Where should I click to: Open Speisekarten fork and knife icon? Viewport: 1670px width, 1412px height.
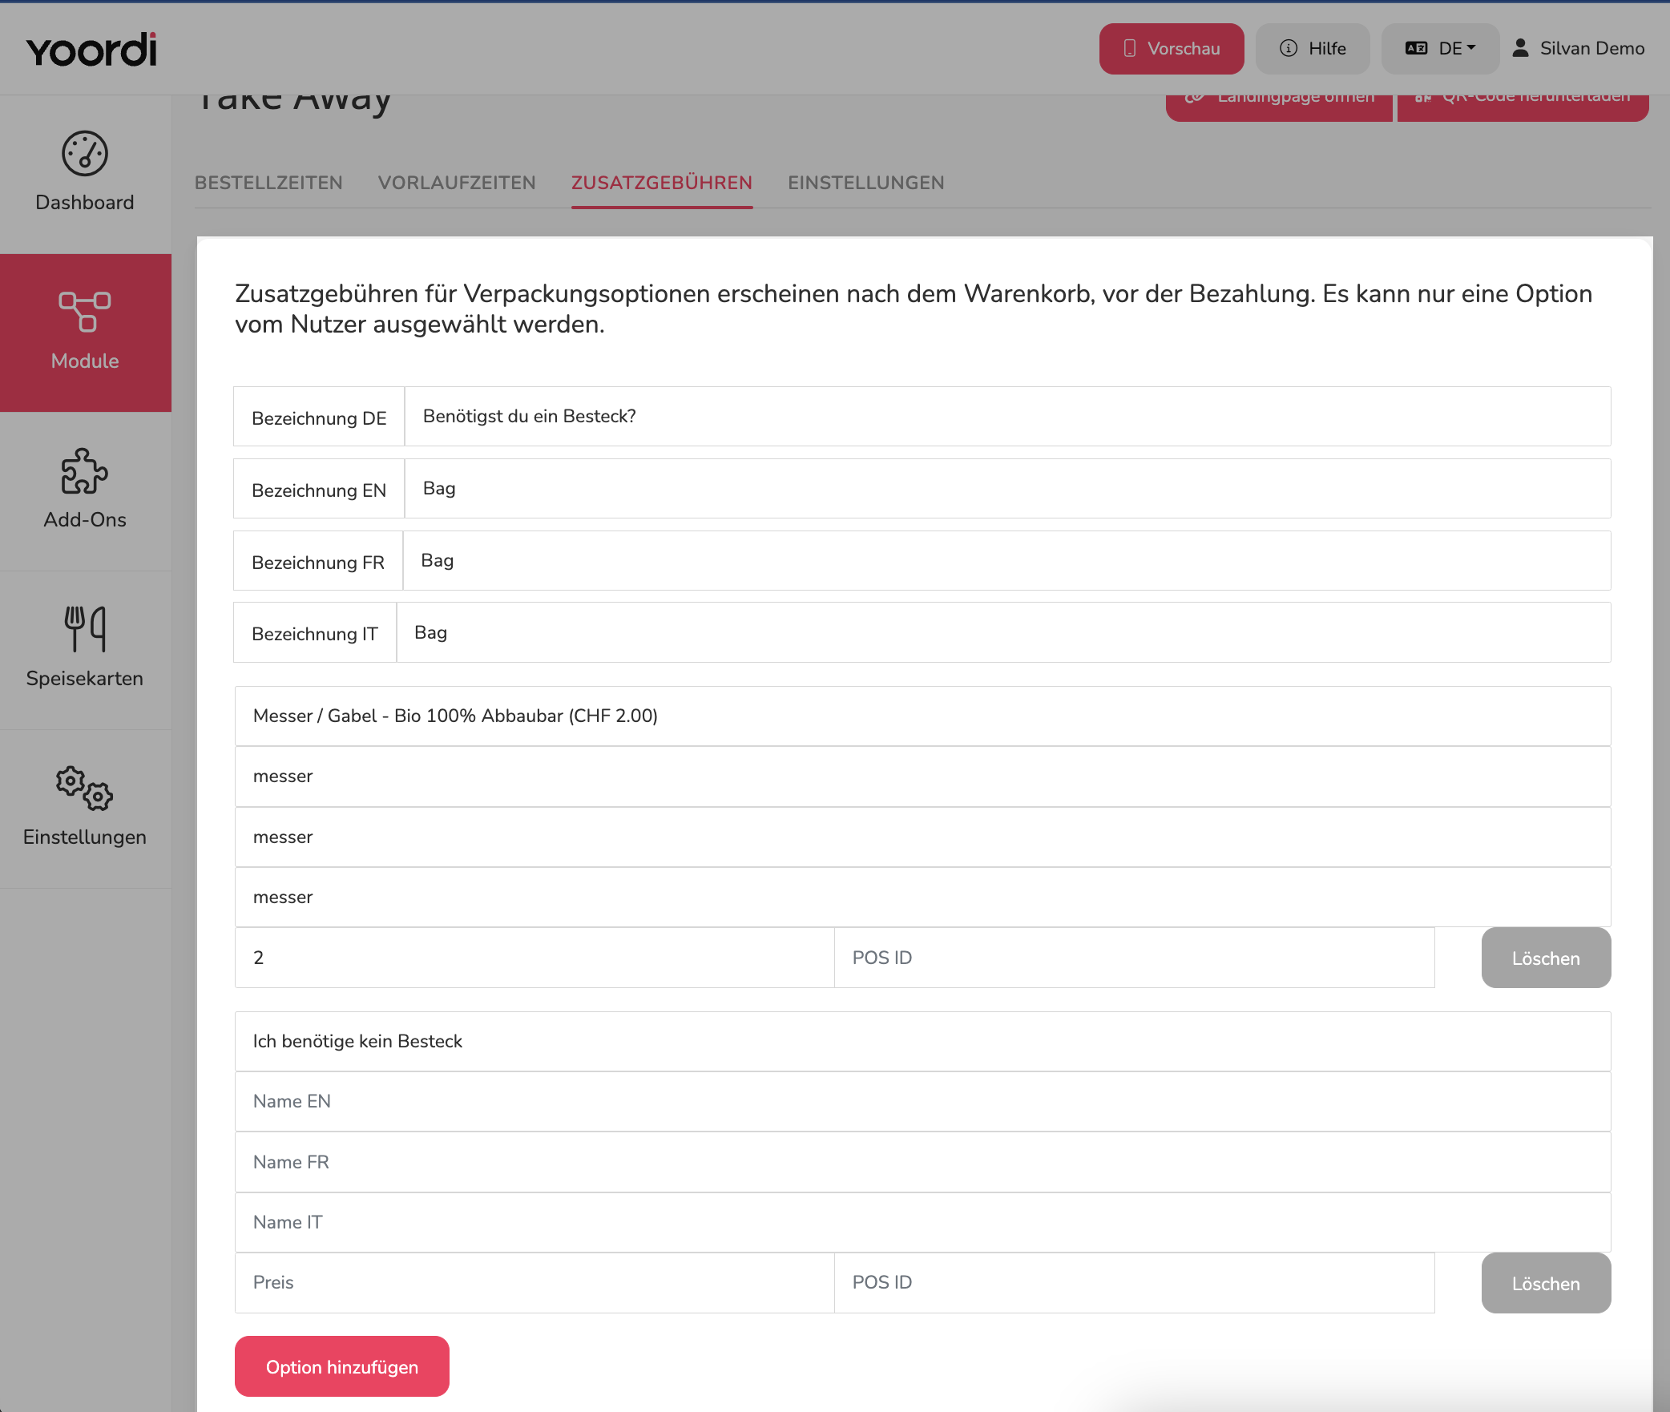click(85, 628)
